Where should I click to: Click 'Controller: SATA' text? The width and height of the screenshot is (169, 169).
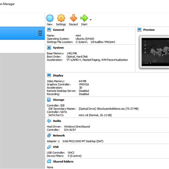tap(57, 112)
